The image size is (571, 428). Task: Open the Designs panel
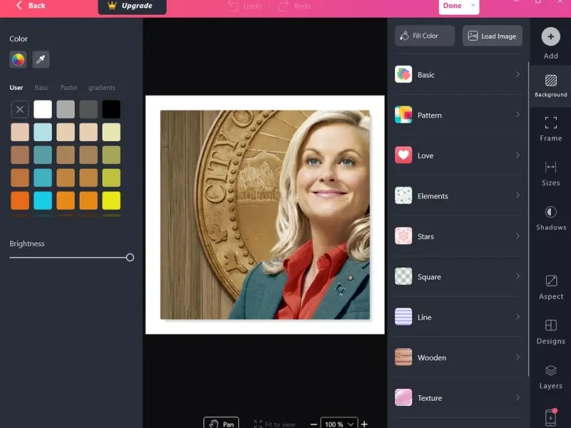pyautogui.click(x=550, y=332)
